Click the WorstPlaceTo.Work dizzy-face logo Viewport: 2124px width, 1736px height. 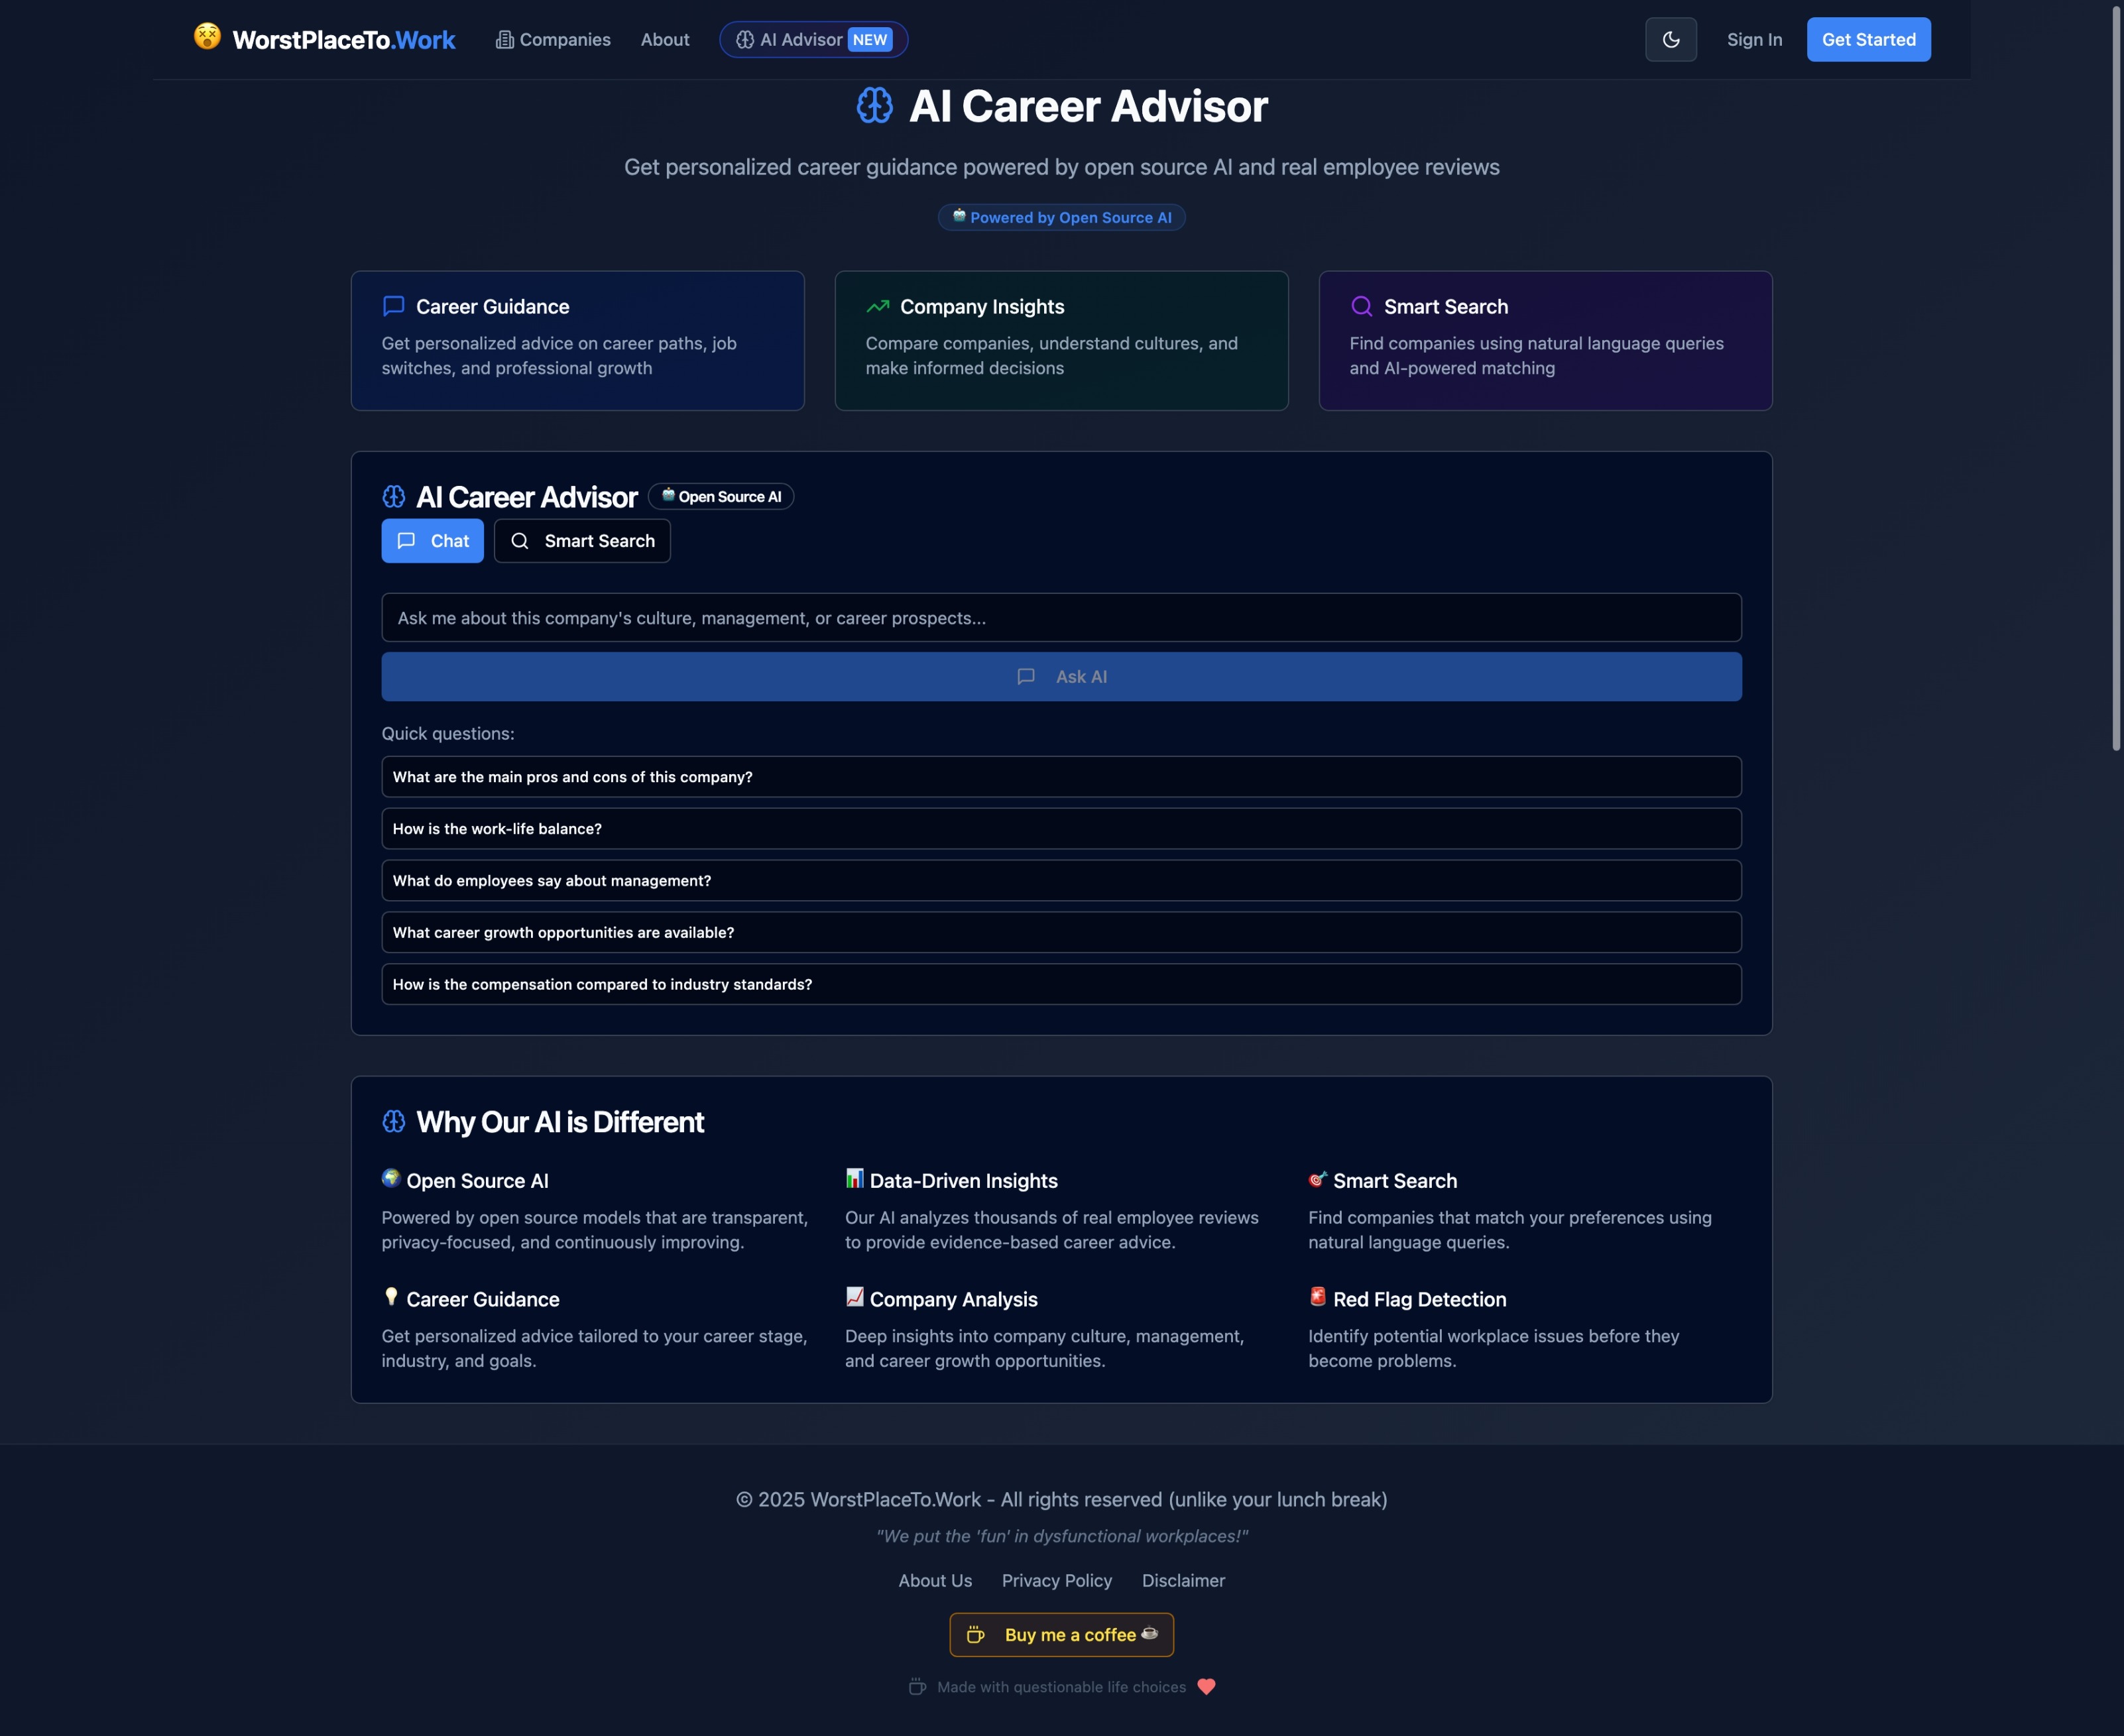tap(207, 37)
